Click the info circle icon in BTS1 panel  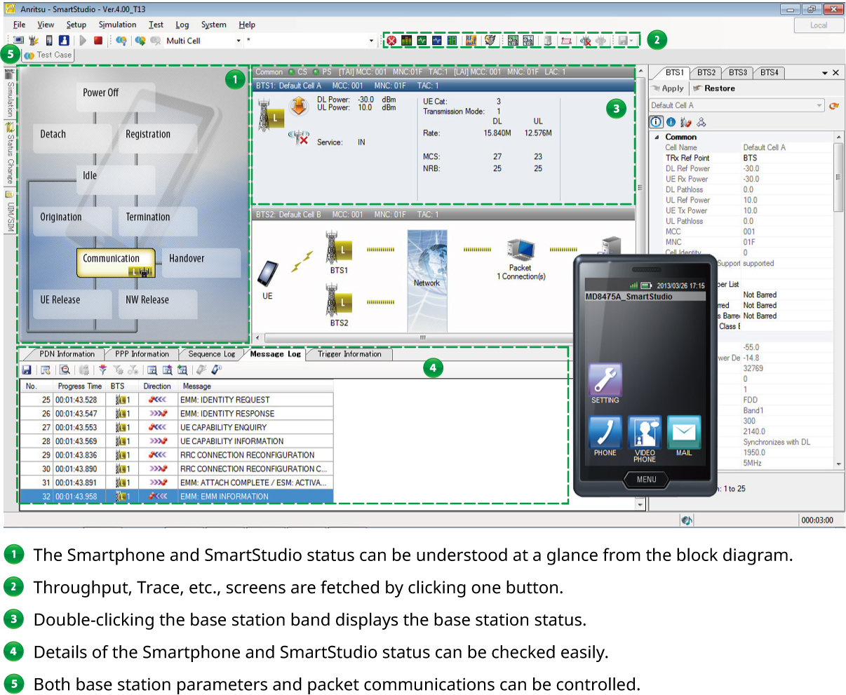click(x=657, y=122)
